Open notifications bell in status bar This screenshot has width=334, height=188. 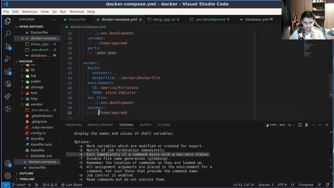point(327,185)
